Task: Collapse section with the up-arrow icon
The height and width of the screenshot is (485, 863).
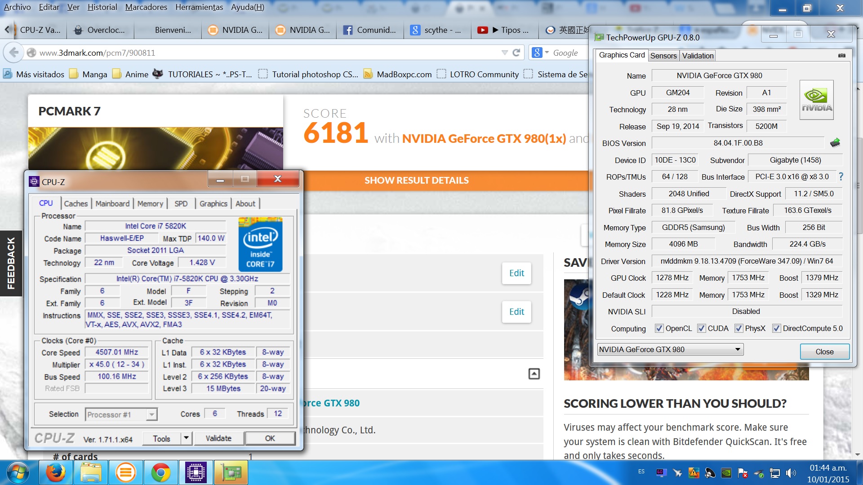Action: click(x=534, y=374)
